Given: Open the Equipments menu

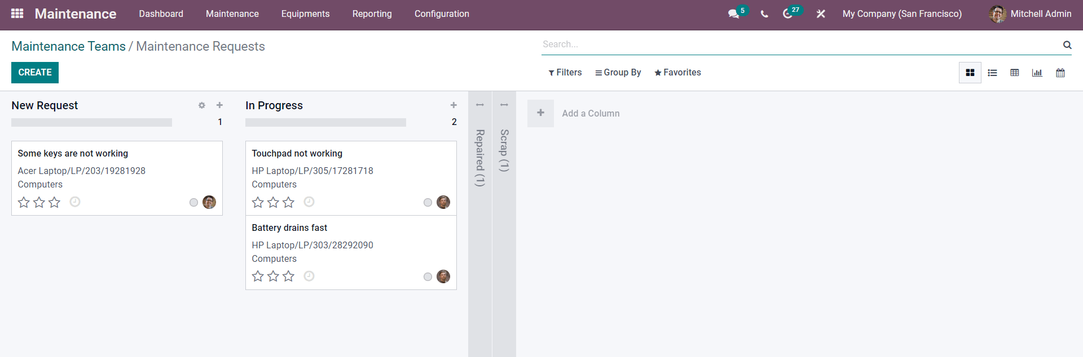Looking at the screenshot, I should coord(305,14).
